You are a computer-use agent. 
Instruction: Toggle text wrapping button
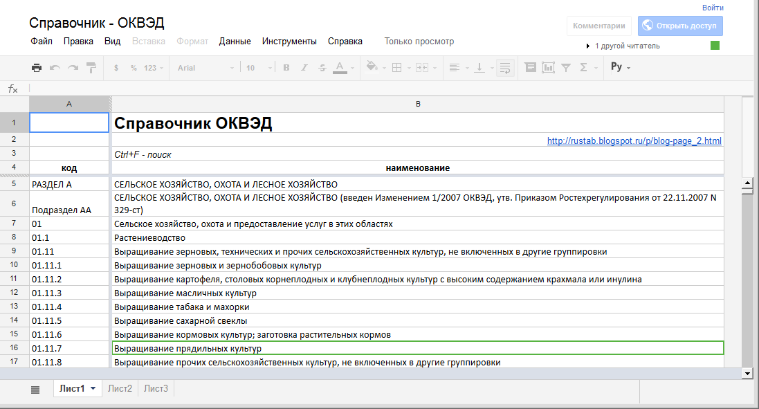point(505,68)
